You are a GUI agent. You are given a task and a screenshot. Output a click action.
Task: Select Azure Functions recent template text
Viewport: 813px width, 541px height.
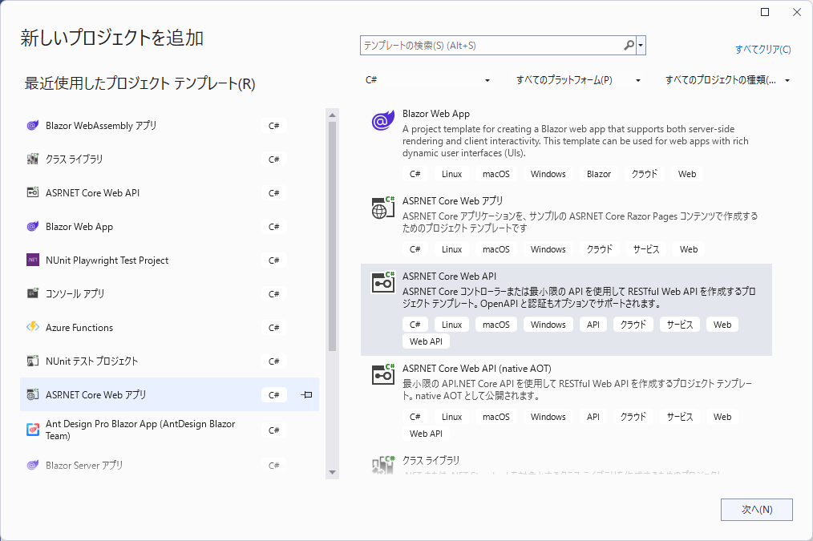pyautogui.click(x=79, y=328)
